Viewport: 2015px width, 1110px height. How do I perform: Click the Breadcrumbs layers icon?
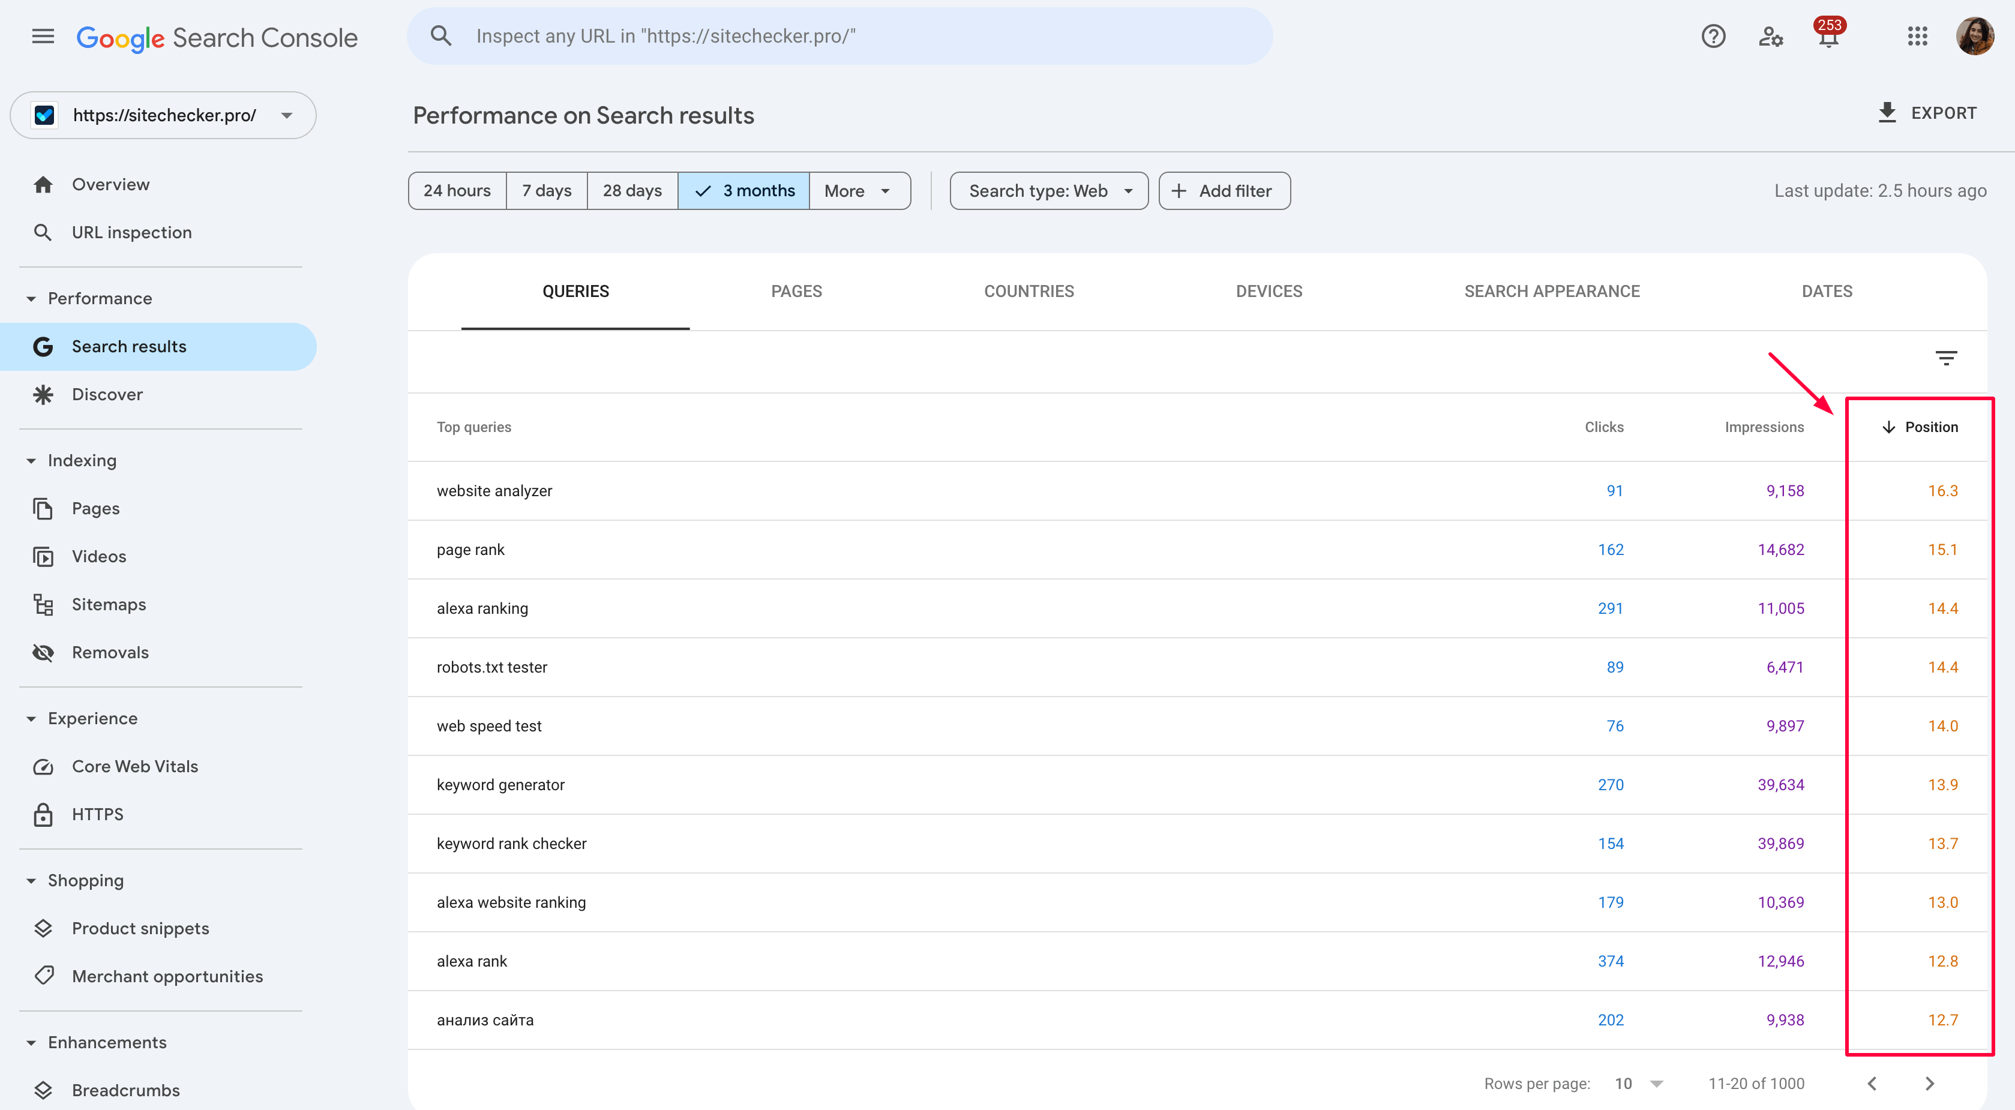[x=43, y=1090]
